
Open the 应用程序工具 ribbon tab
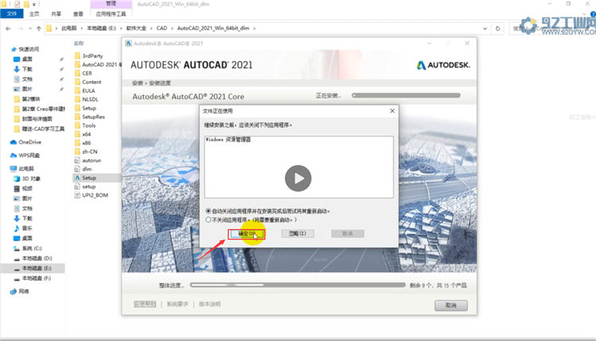(x=111, y=13)
